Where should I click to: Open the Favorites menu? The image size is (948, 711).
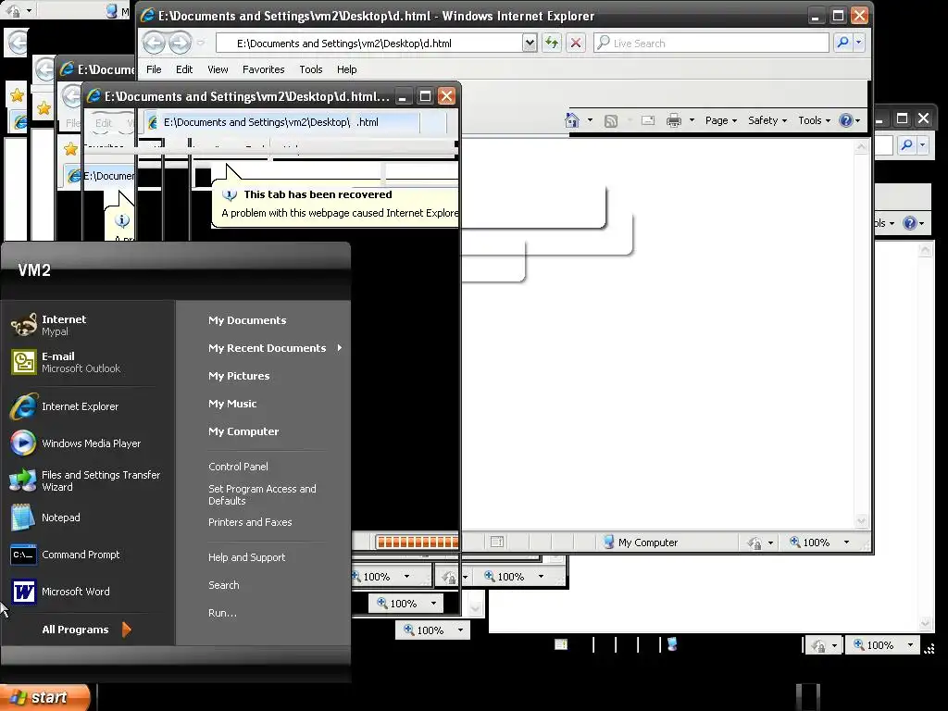264,69
